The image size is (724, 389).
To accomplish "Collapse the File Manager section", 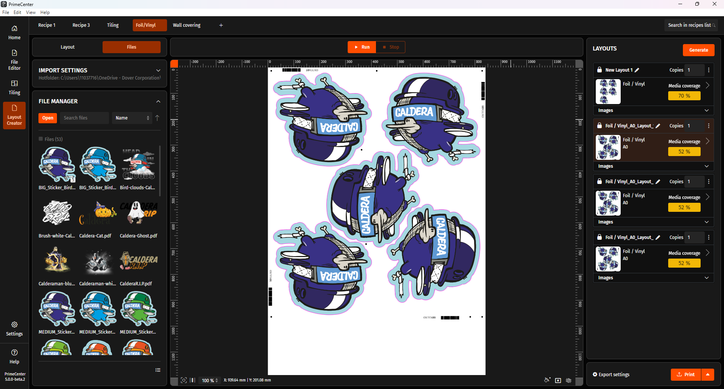I will pyautogui.click(x=158, y=101).
